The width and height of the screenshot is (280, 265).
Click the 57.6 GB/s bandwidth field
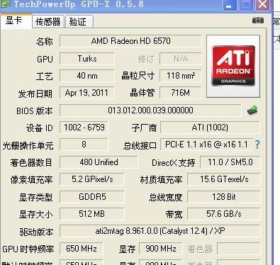click(224, 214)
